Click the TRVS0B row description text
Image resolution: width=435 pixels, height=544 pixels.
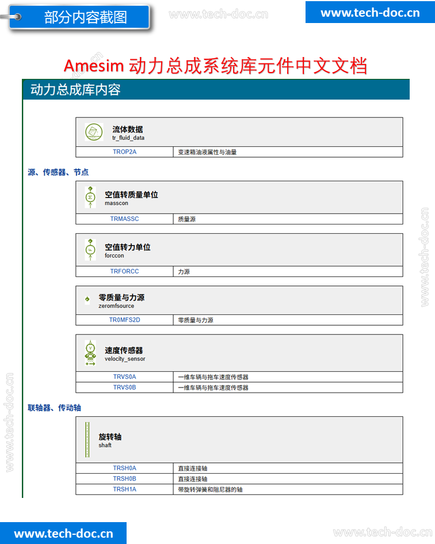click(x=213, y=387)
